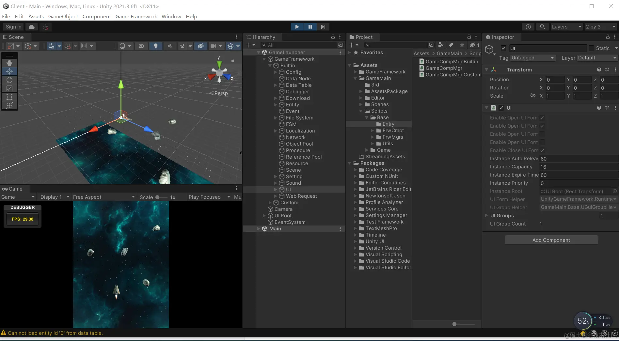Open the Undo History icon
This screenshot has width=619, height=341.
pyautogui.click(x=528, y=27)
